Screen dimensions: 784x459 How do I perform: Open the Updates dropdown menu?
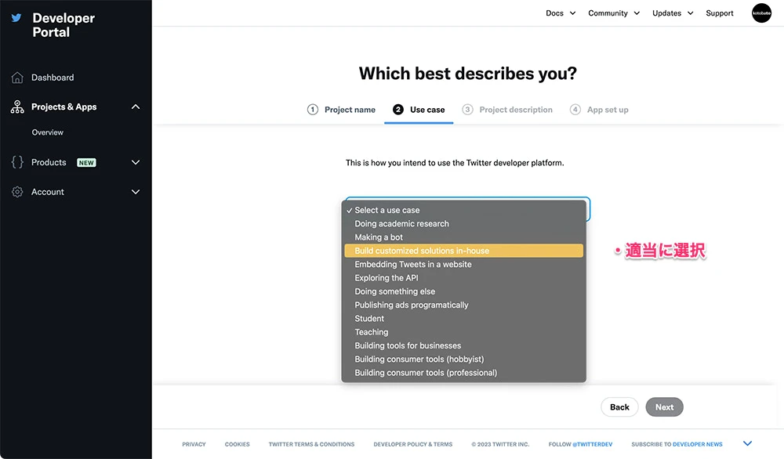[673, 13]
